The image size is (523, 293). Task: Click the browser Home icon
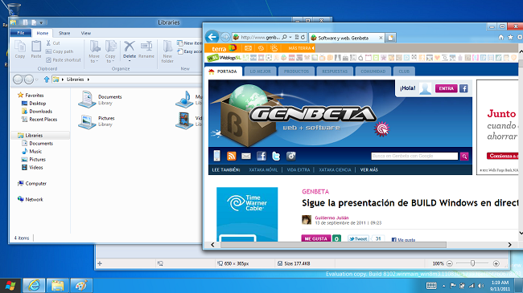500,37
